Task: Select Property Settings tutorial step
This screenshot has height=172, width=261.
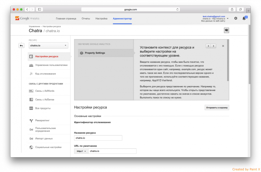Action: [106, 53]
